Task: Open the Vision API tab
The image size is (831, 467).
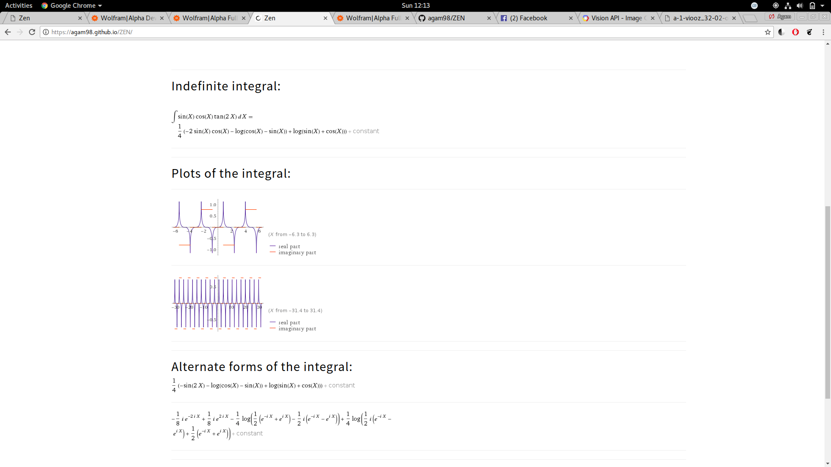Action: [x=615, y=18]
